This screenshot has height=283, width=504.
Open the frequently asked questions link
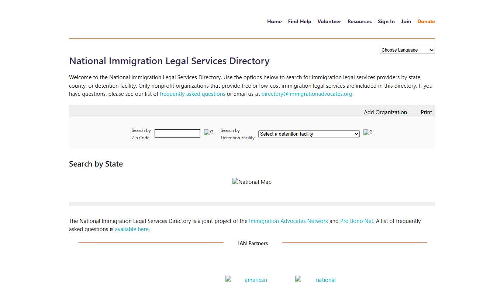(x=192, y=94)
